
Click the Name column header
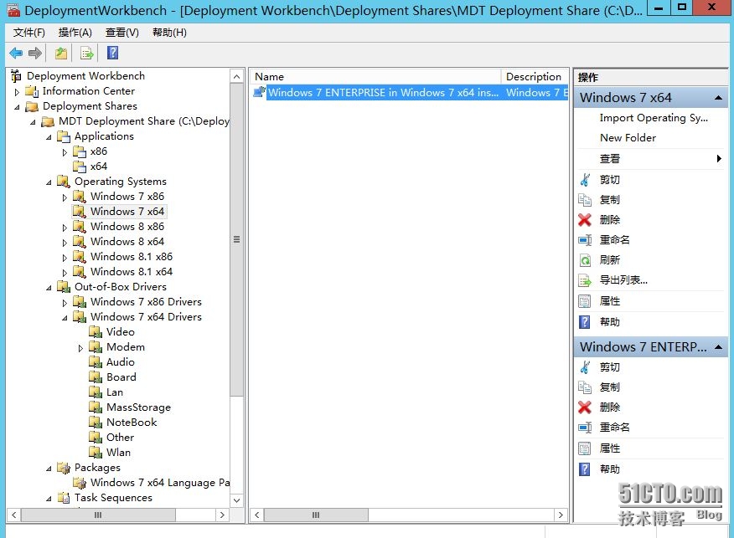pyautogui.click(x=375, y=77)
